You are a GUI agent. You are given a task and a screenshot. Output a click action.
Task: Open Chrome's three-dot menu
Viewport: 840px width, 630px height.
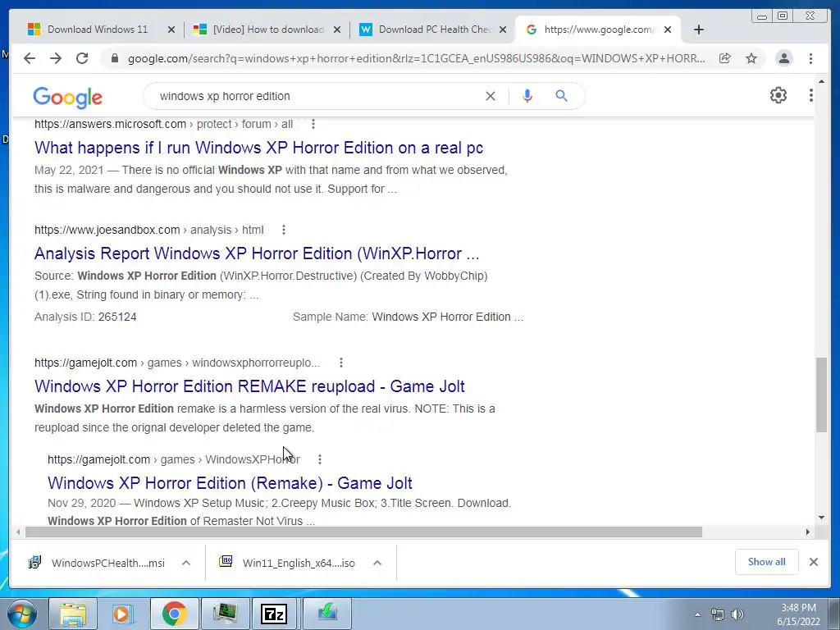pyautogui.click(x=810, y=58)
